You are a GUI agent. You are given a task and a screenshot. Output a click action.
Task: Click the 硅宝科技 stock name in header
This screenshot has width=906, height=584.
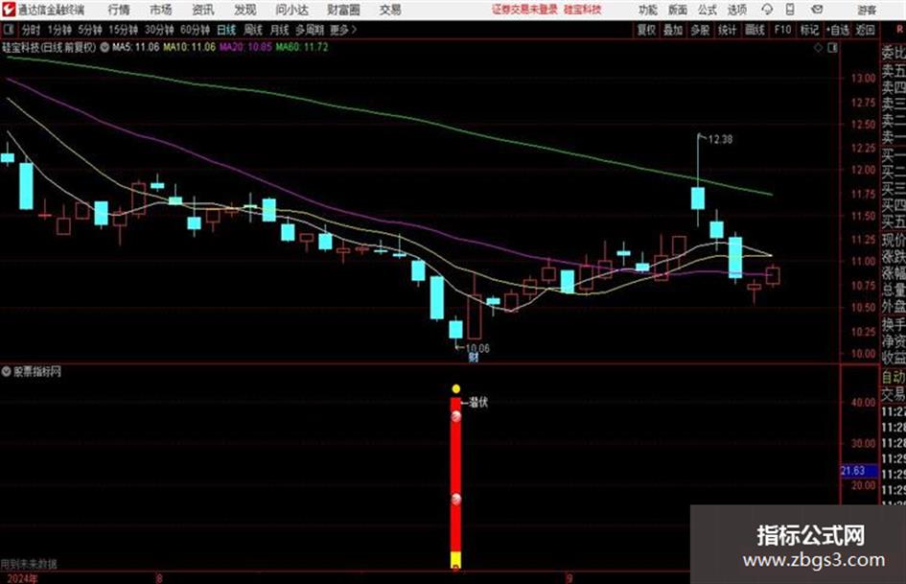(x=583, y=10)
